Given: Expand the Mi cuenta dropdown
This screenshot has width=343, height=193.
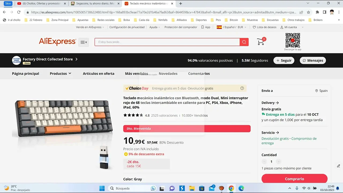Looking at the screenshot, I should tap(292, 27).
